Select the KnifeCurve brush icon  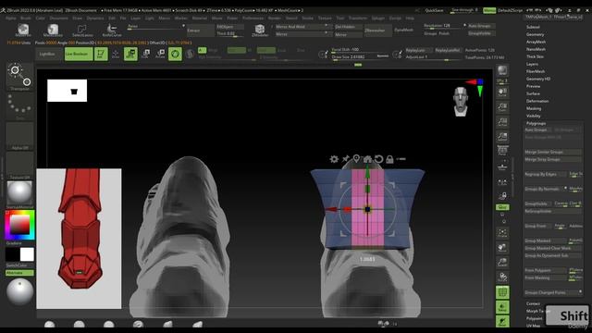tap(111, 30)
